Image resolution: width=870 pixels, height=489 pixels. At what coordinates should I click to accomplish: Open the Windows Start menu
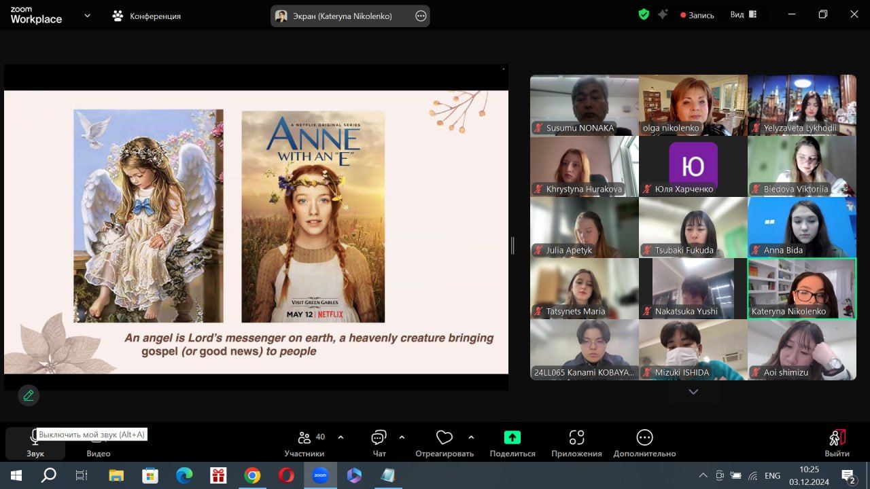16,475
